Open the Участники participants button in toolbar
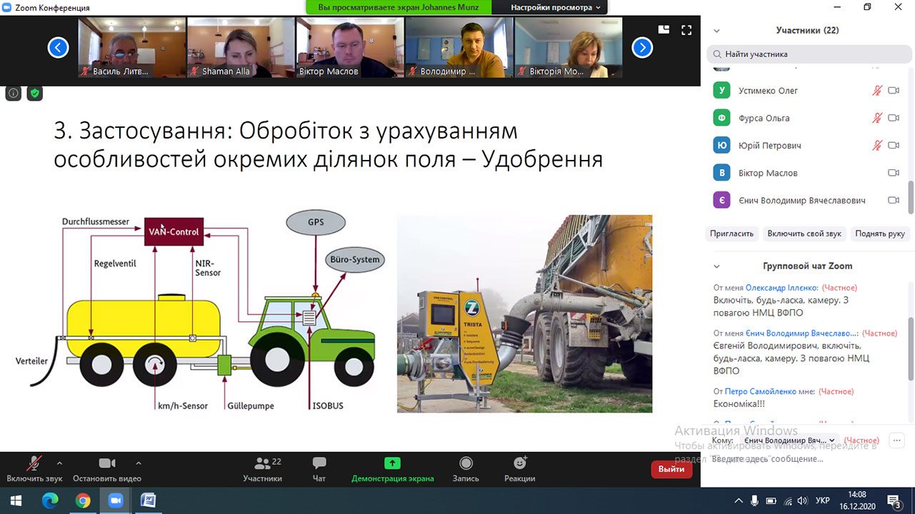 click(262, 469)
